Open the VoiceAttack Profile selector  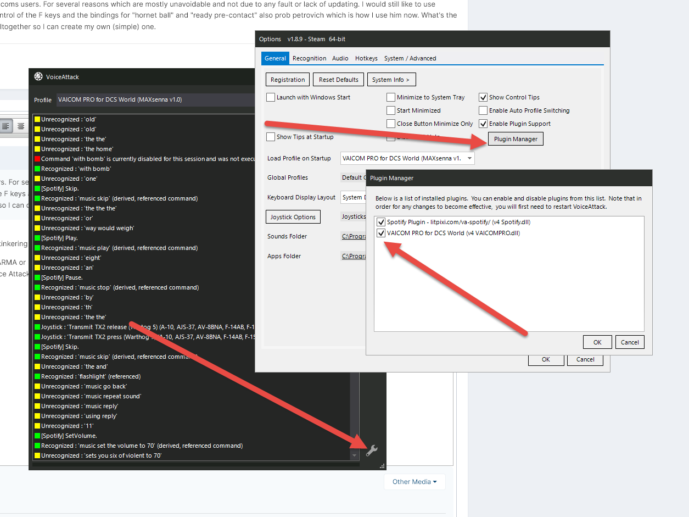(x=156, y=99)
